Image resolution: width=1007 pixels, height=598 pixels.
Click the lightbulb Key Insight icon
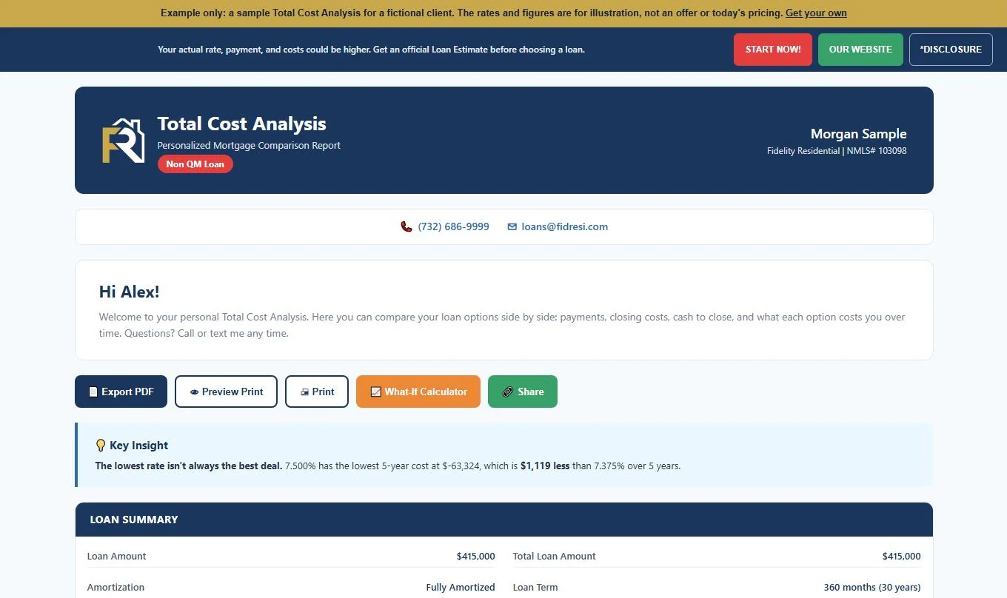[101, 446]
